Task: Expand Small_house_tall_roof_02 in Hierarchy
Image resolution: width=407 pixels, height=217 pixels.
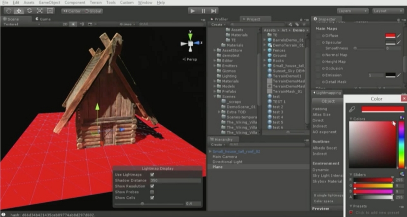Action: [x=210, y=151]
